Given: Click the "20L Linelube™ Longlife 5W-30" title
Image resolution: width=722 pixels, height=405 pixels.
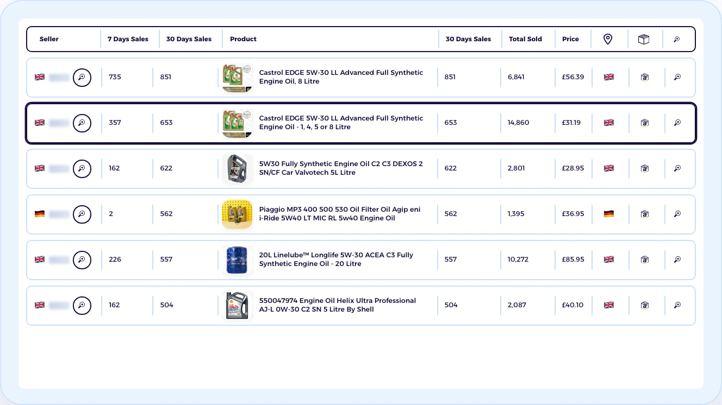Looking at the screenshot, I should click(x=336, y=260).
